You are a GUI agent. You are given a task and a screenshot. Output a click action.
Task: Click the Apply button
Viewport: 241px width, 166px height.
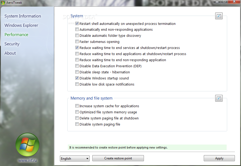[219, 158]
